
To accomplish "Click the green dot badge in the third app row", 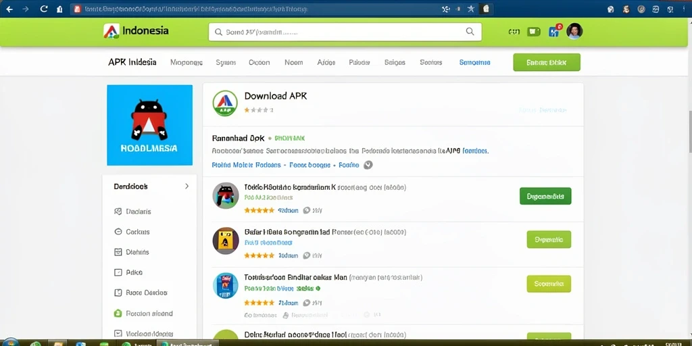I will [x=318, y=288].
